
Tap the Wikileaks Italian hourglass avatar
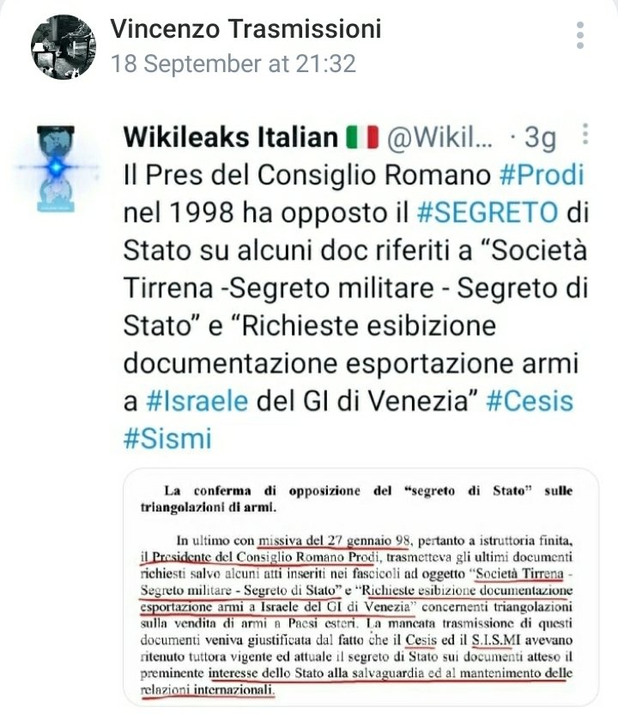pyautogui.click(x=56, y=168)
